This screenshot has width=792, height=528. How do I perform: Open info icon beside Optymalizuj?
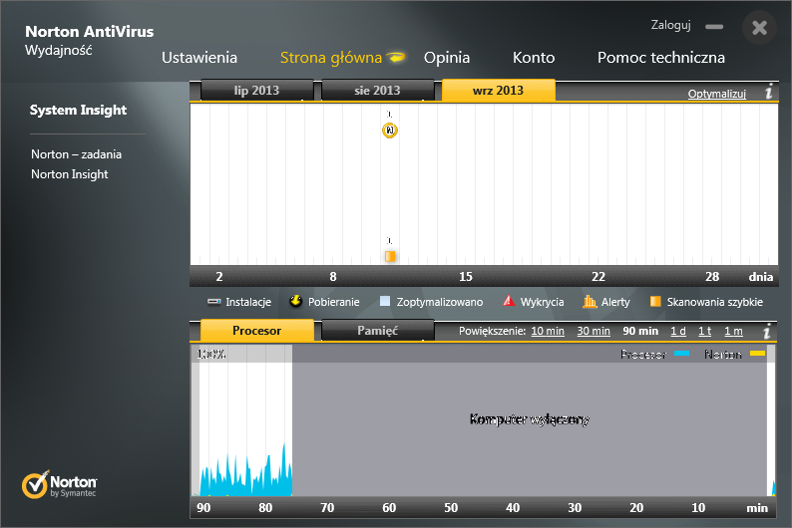(x=768, y=93)
